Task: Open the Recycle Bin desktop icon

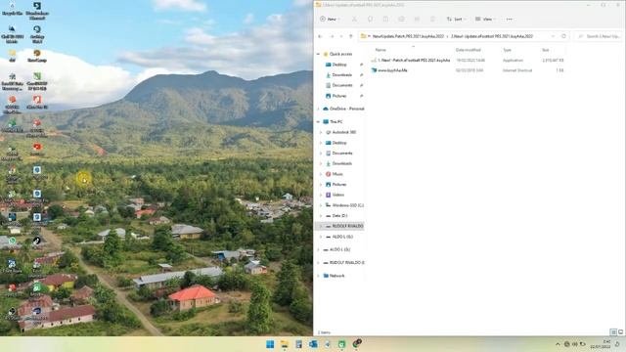Action: tap(12, 9)
